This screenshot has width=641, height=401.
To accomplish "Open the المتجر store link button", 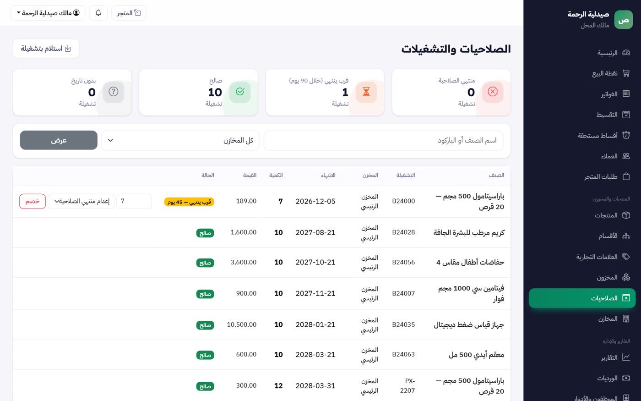I will 129,13.
